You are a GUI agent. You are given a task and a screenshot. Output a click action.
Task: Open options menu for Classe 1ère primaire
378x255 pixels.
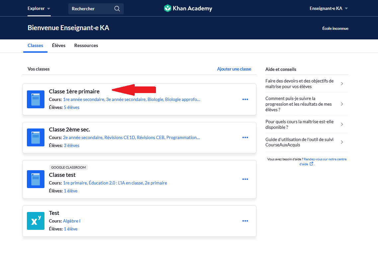coord(245,99)
